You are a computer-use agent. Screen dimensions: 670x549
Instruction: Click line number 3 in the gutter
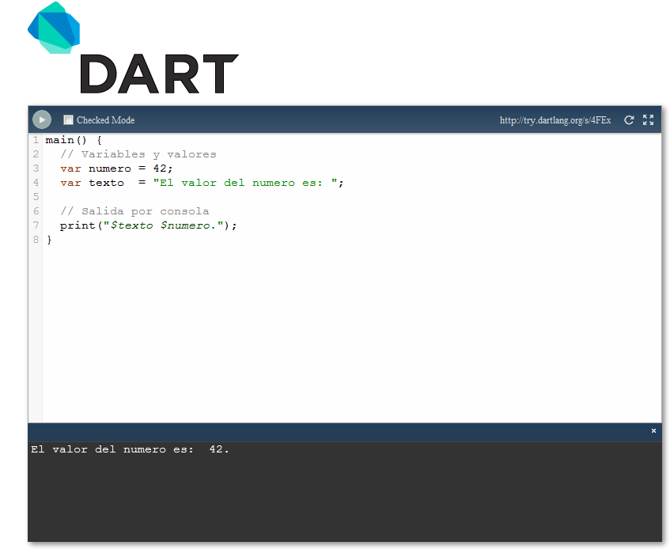click(35, 168)
